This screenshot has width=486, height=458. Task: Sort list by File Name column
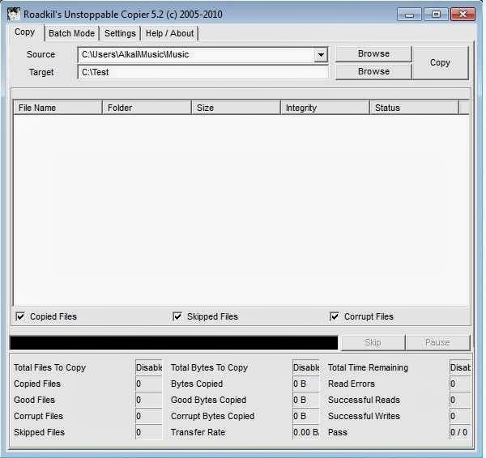point(58,108)
